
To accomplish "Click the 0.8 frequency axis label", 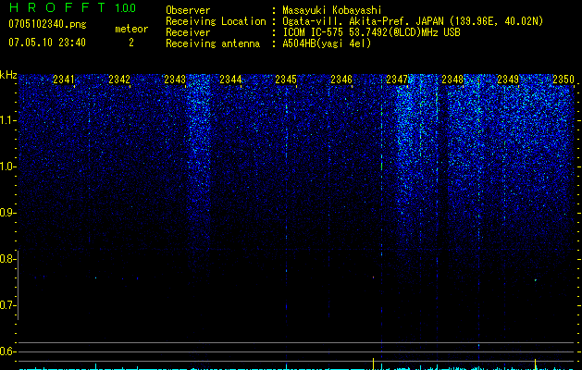I will click(7, 259).
